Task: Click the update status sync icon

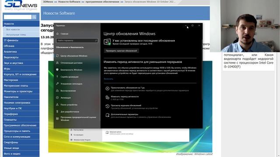Action: pyautogui.click(x=107, y=42)
